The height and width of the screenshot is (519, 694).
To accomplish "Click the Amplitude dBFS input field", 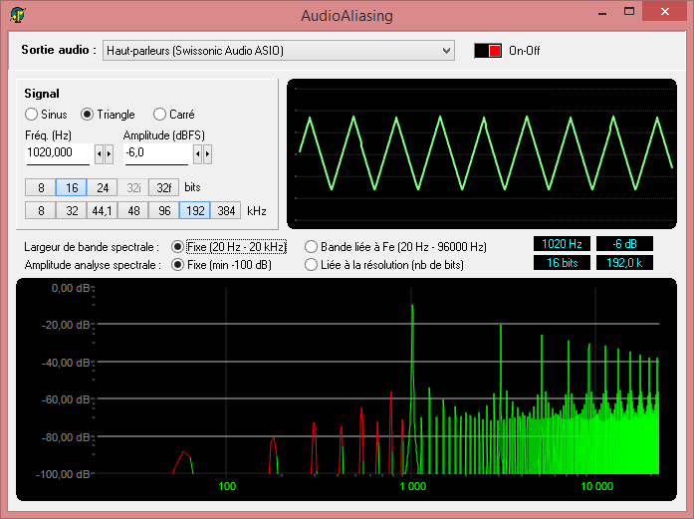I will 155,152.
